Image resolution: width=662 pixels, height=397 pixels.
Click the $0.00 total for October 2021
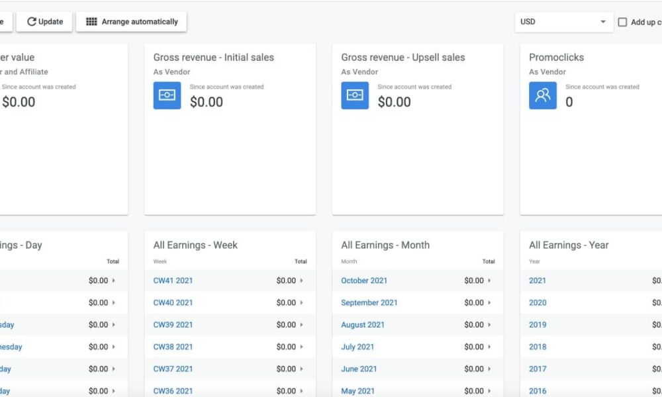pos(474,281)
